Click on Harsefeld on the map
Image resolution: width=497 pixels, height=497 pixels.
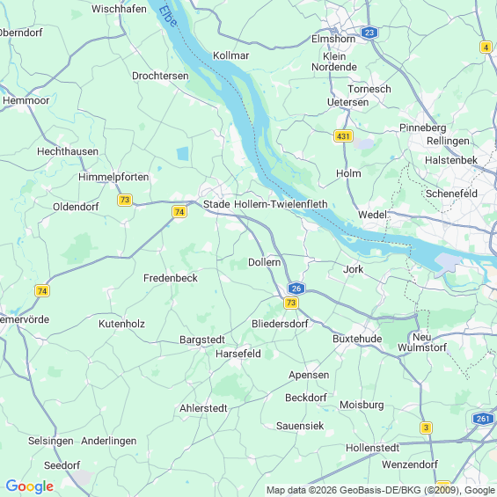pyautogui.click(x=238, y=354)
